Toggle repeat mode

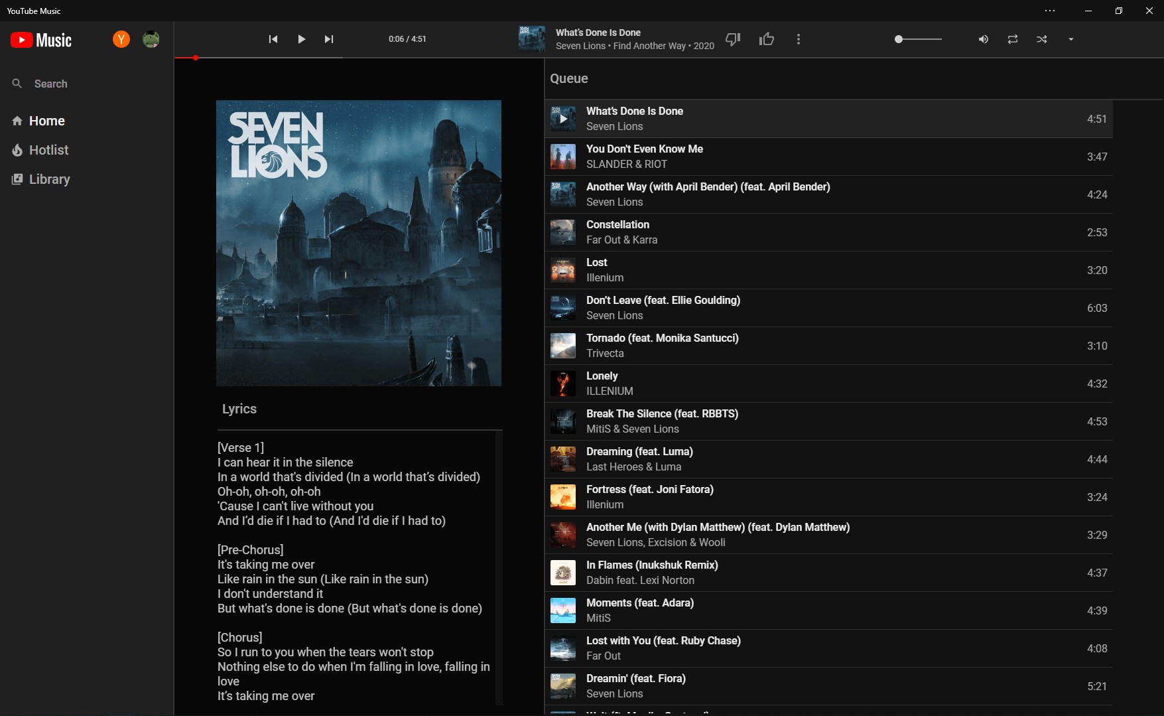pyautogui.click(x=1013, y=39)
